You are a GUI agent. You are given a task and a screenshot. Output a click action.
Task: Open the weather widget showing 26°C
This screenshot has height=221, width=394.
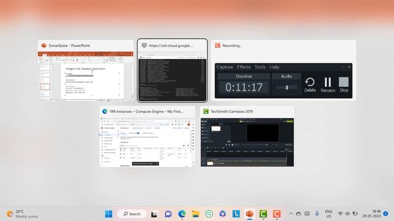coord(22,214)
